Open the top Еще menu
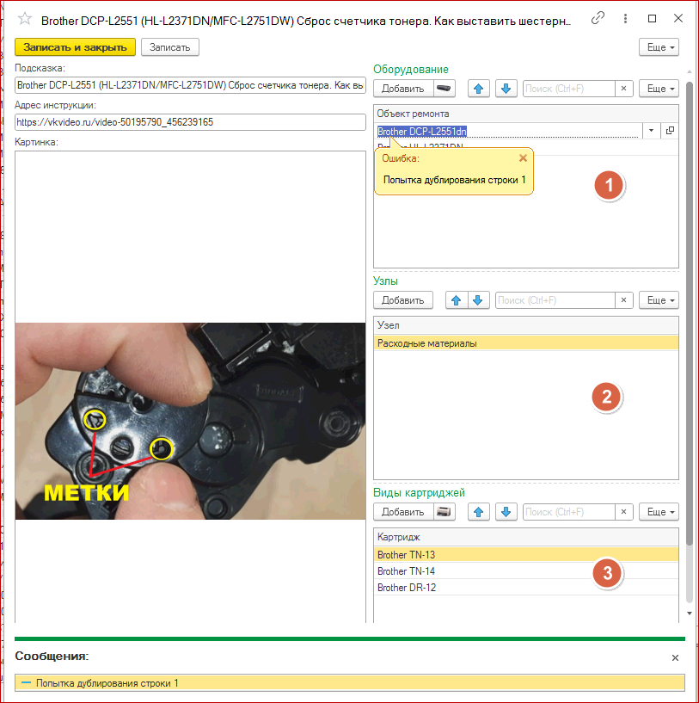The width and height of the screenshot is (699, 703). [659, 47]
